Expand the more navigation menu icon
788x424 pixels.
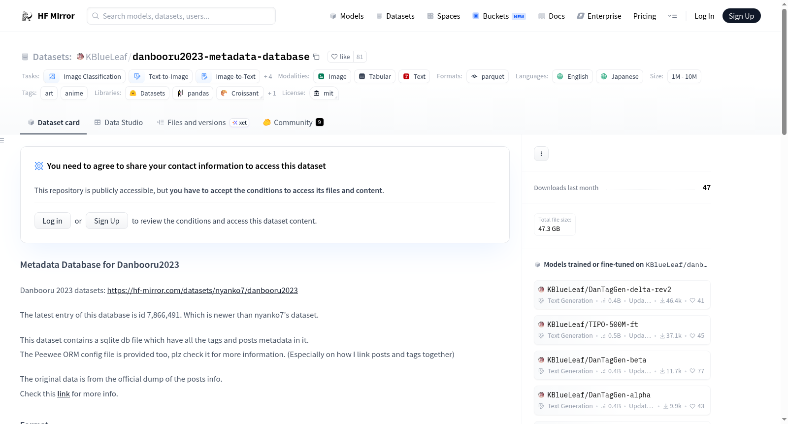coord(672,16)
